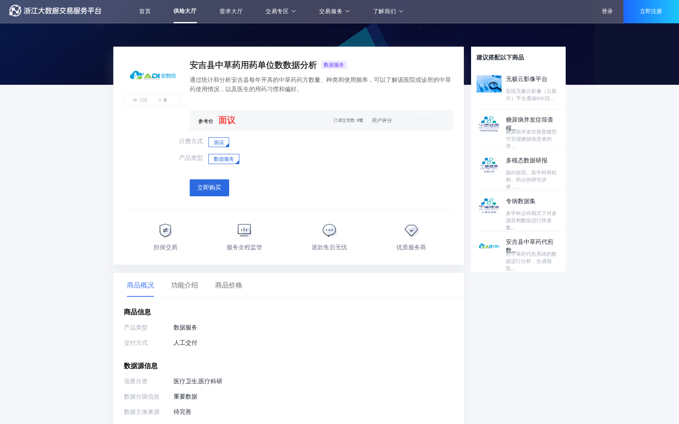The width and height of the screenshot is (679, 424).
Task: Select 数据服务 product type option
Action: pos(224,159)
